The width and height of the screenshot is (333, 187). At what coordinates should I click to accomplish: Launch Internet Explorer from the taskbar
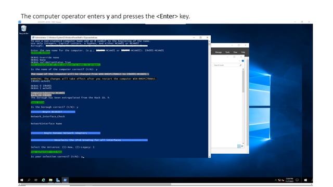(x=43, y=180)
